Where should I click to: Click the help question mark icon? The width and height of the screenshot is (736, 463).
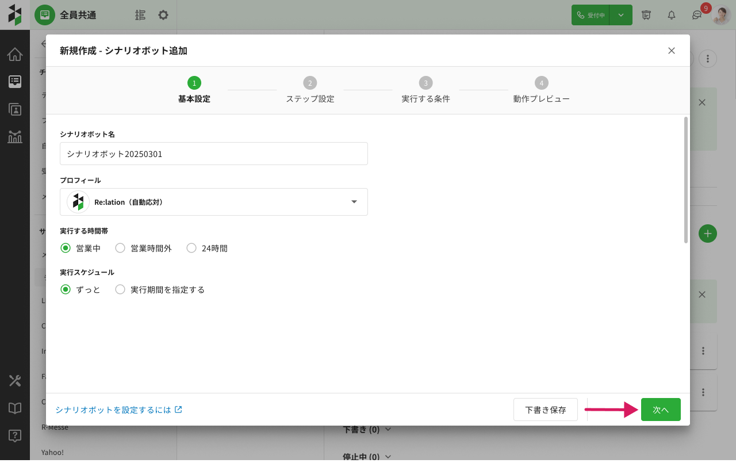[15, 436]
